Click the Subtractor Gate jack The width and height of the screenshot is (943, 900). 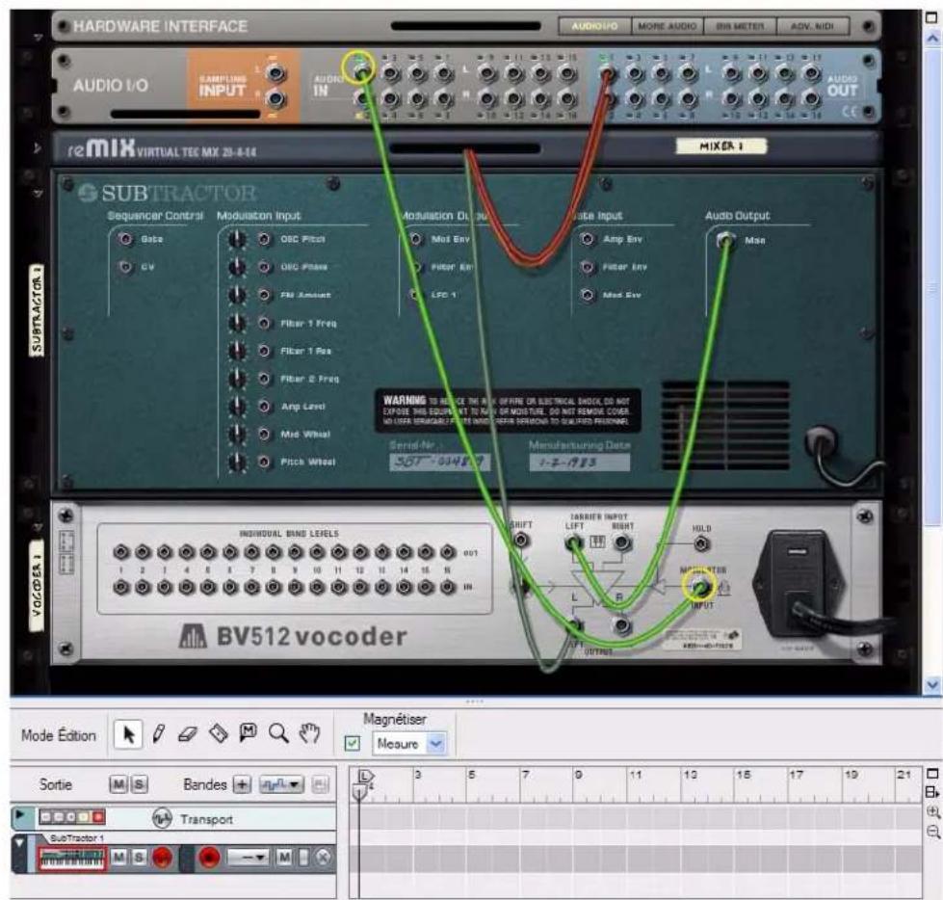click(125, 239)
